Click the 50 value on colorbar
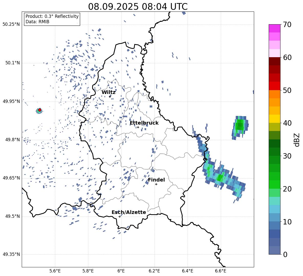The image size is (303, 276). [287, 90]
